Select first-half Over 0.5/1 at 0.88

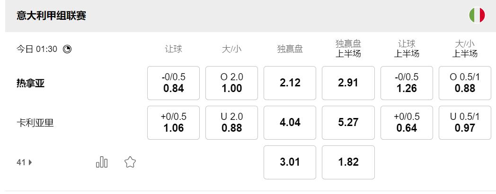tap(465, 83)
